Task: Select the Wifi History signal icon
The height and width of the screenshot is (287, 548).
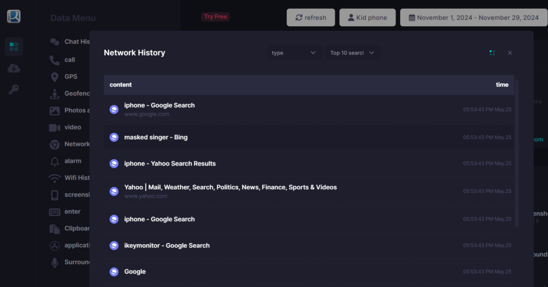Action: click(55, 178)
